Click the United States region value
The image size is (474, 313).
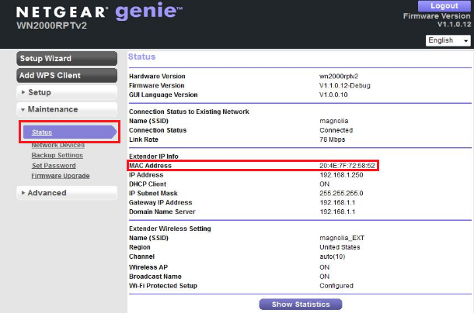coord(340,247)
